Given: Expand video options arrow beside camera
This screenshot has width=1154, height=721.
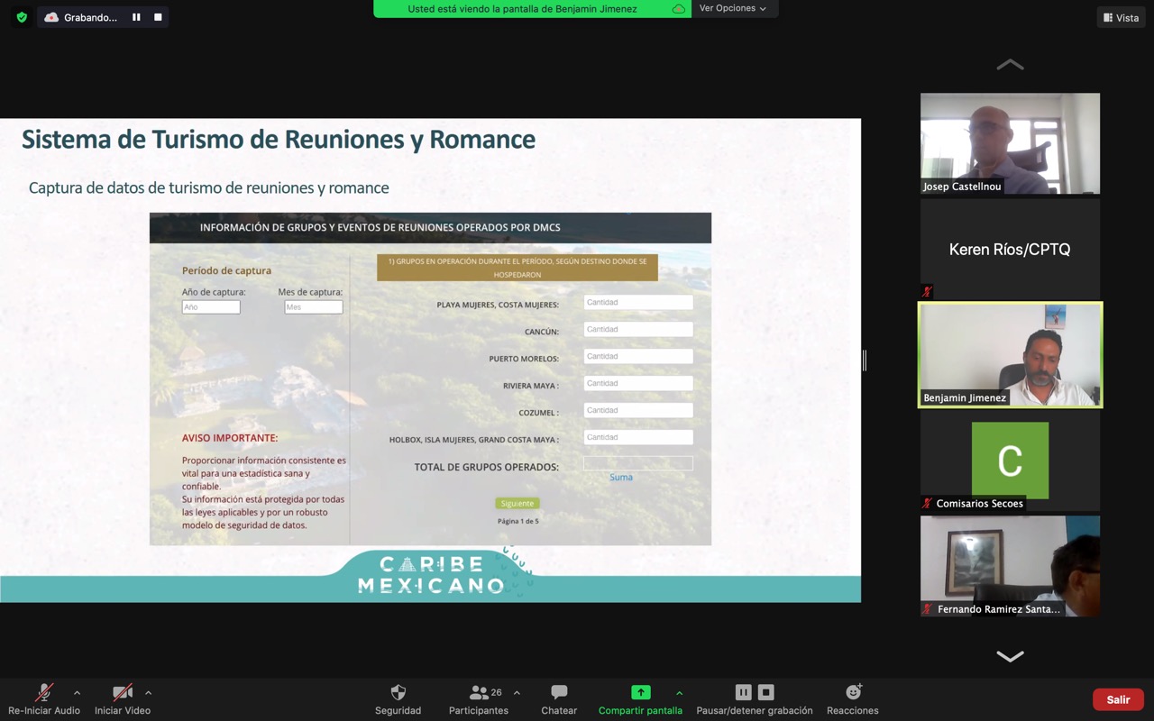Looking at the screenshot, I should [x=148, y=693].
